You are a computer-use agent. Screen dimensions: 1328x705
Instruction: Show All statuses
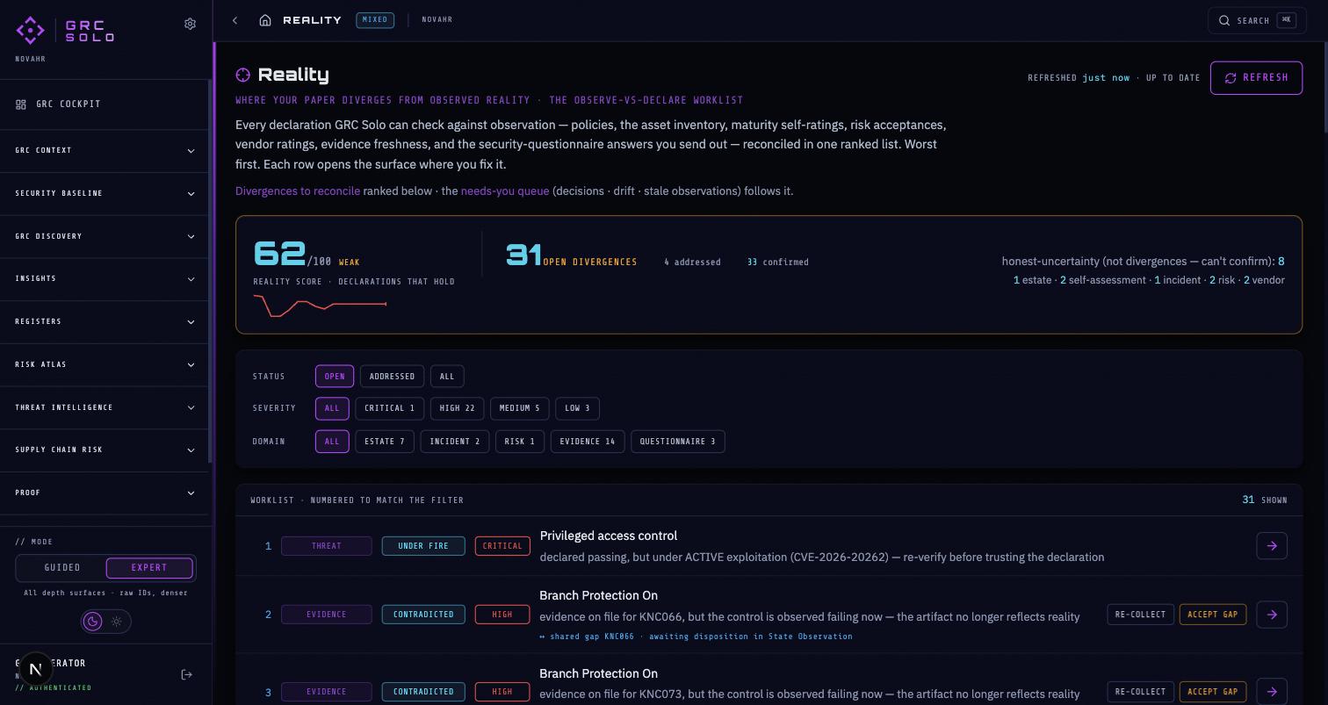click(x=447, y=377)
